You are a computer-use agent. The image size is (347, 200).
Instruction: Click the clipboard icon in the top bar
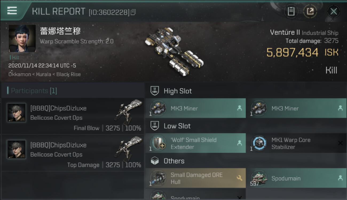point(291,11)
